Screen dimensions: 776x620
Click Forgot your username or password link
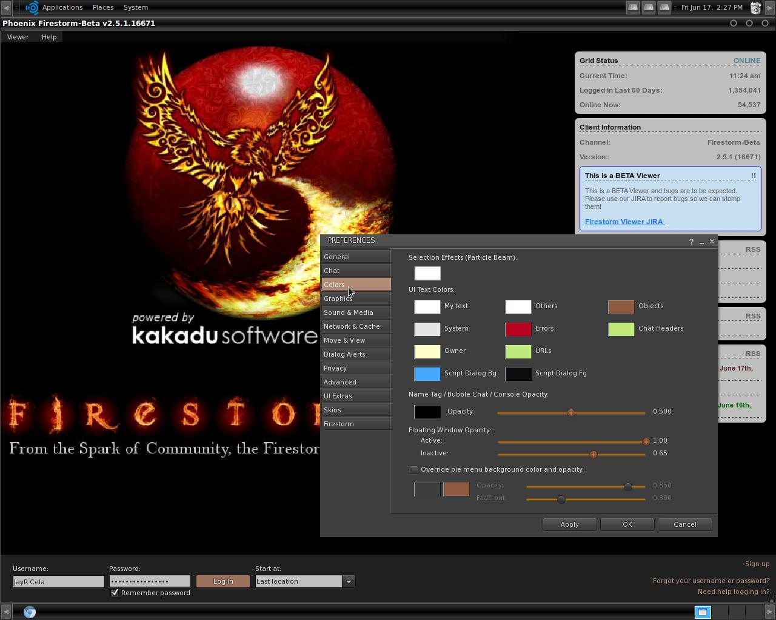[x=711, y=581]
